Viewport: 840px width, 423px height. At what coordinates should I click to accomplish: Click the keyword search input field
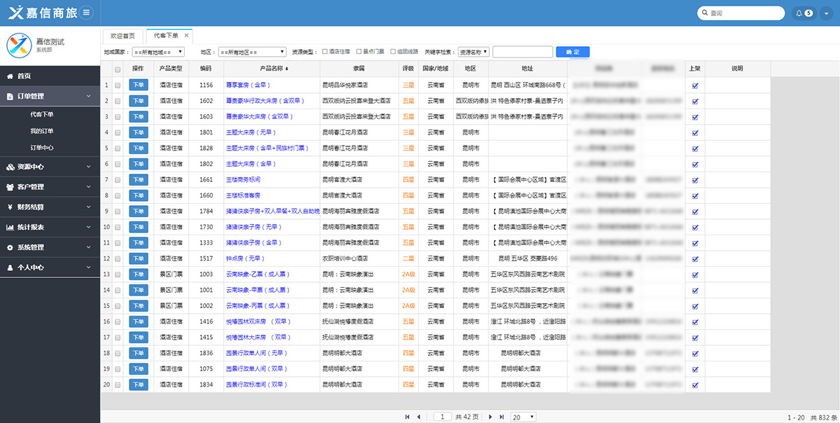(x=523, y=52)
